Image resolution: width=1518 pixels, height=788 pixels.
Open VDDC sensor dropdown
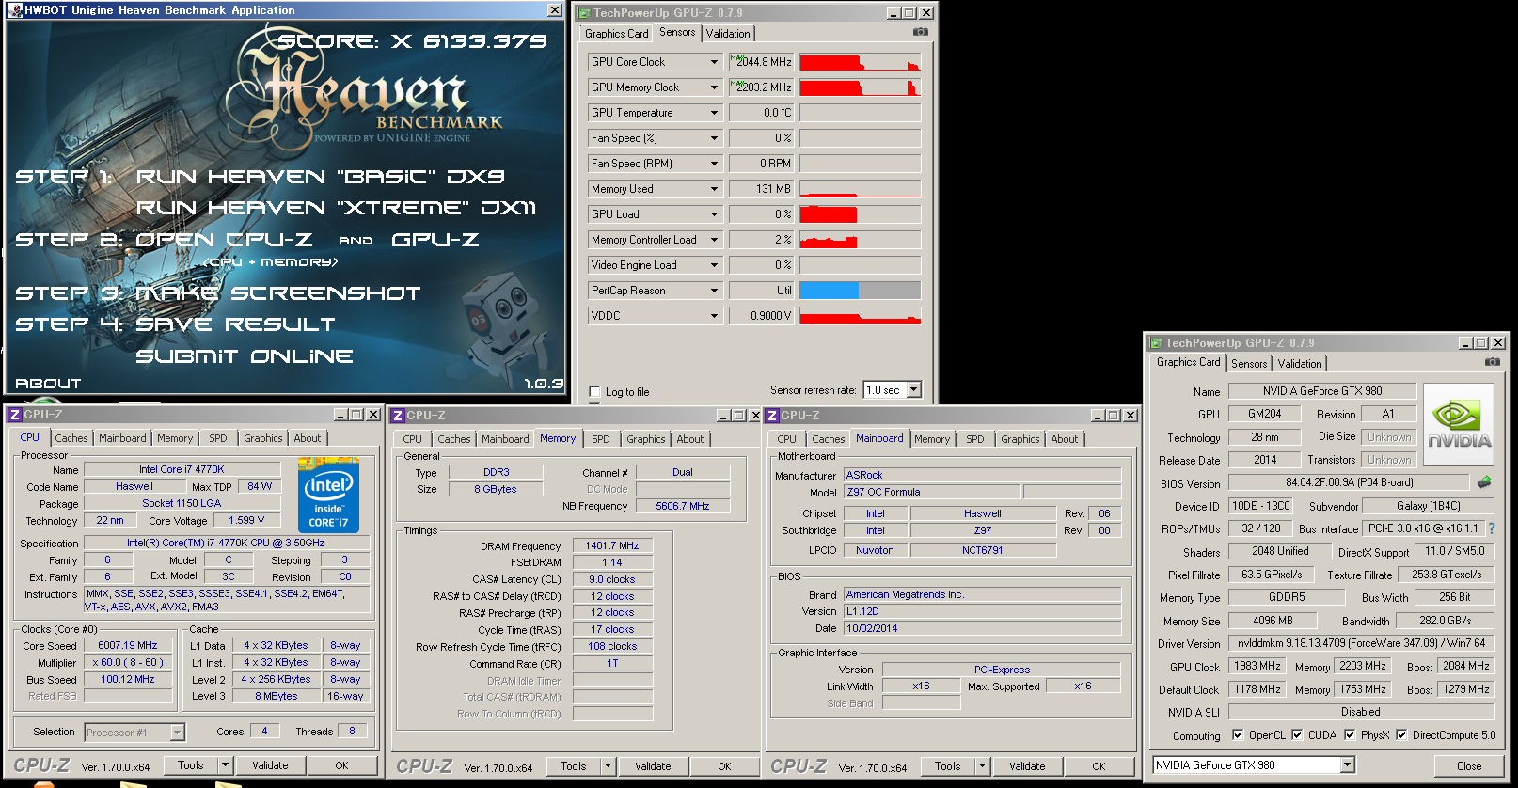[714, 316]
